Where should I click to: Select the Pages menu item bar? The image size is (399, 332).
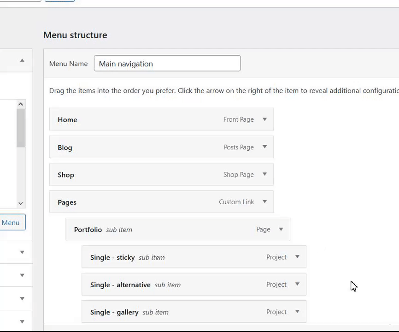(138, 202)
